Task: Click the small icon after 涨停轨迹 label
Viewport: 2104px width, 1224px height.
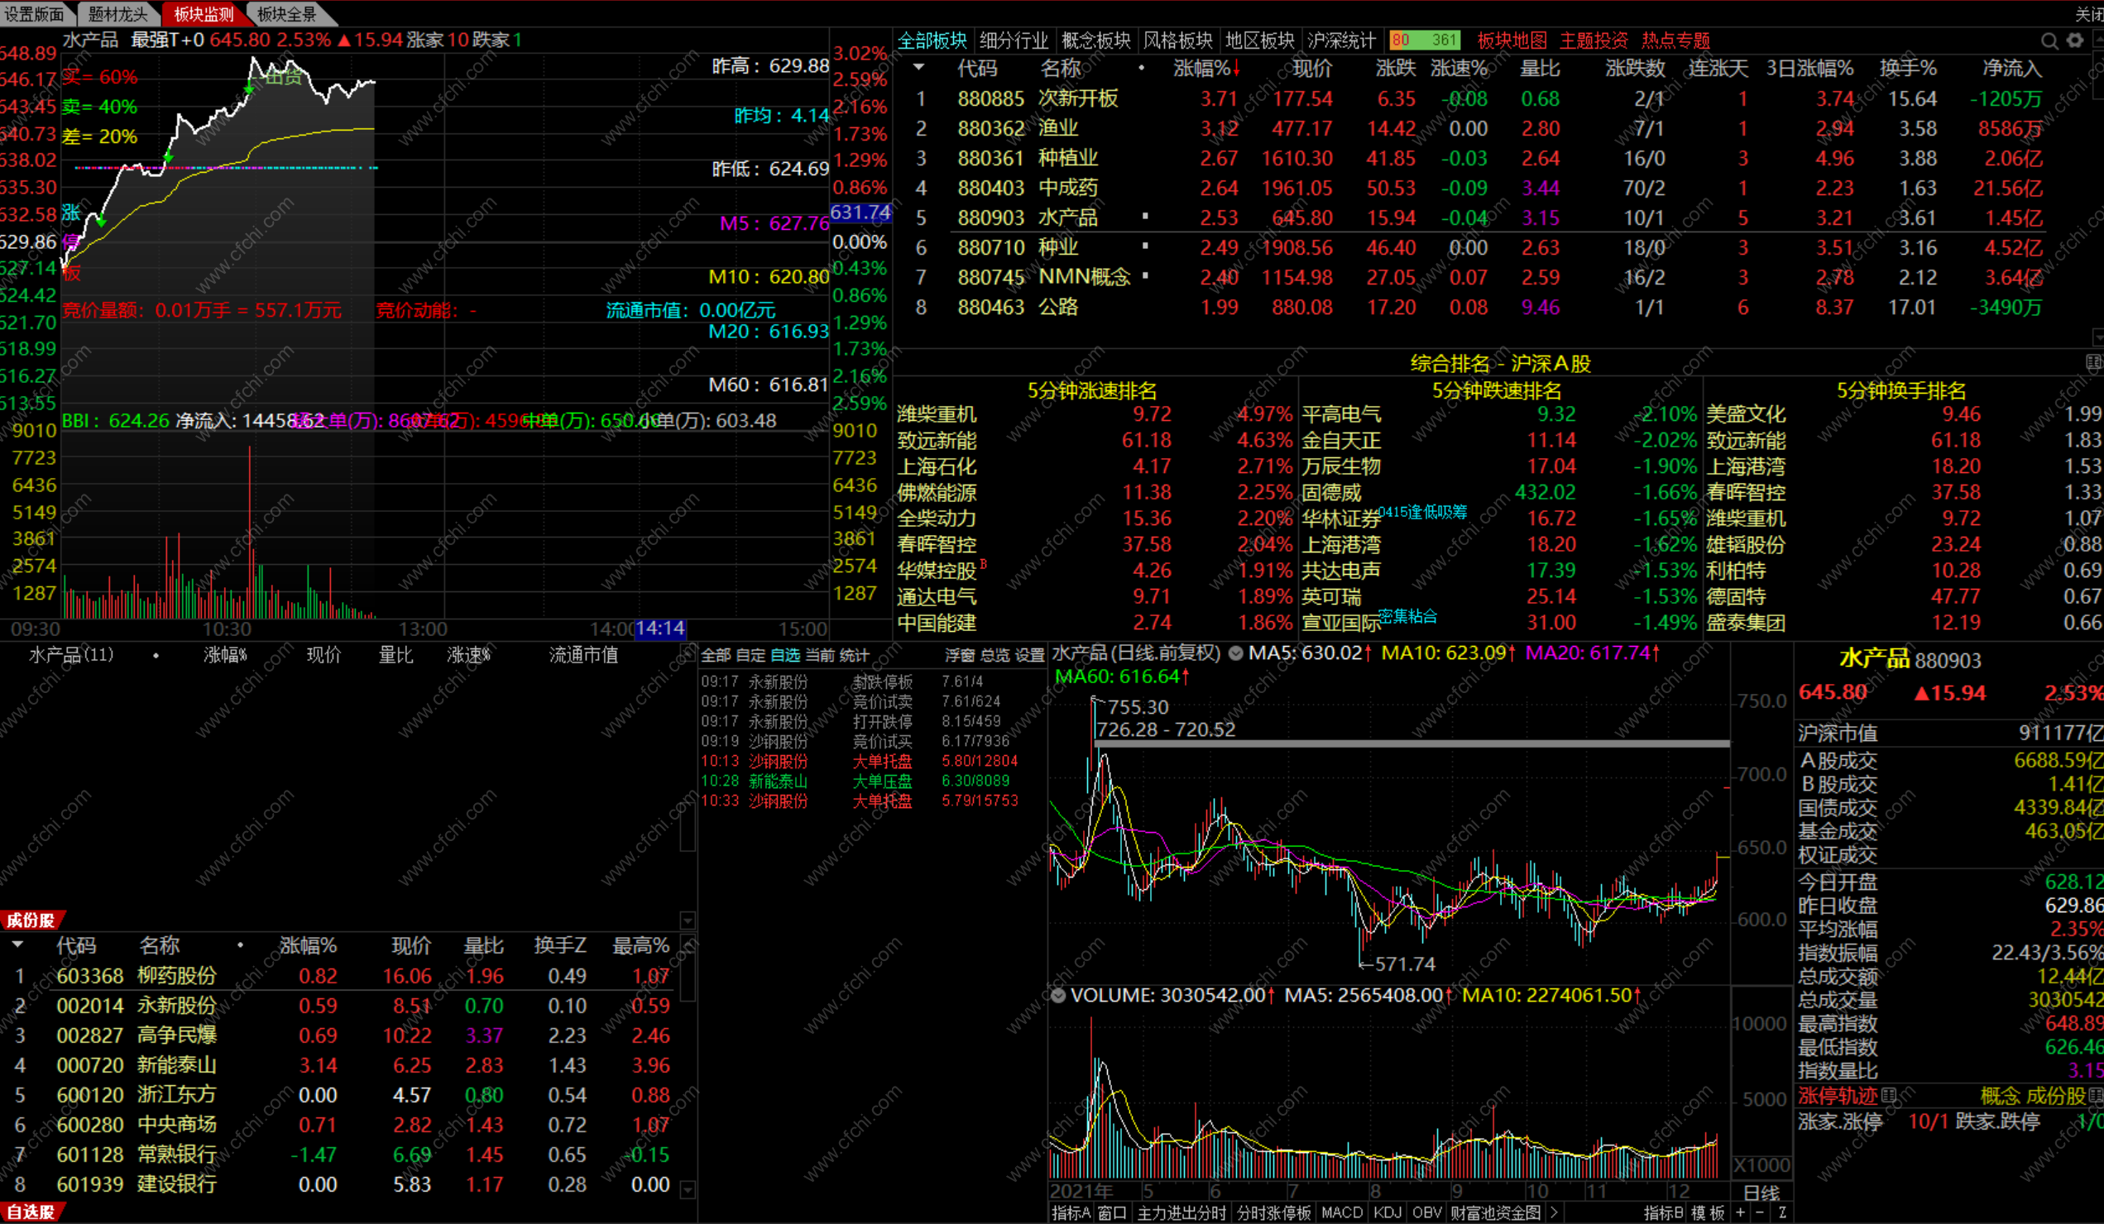Action: (1890, 1095)
